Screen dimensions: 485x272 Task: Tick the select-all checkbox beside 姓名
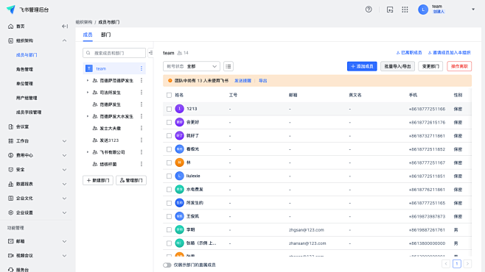169,95
